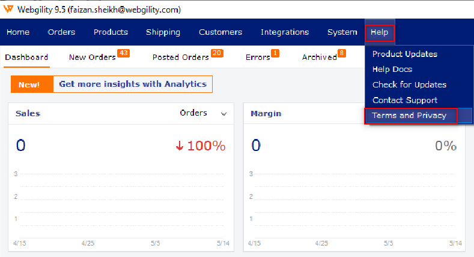Viewport: 474px width, 257px height.
Task: Click the Sales value 0
Action: (20, 145)
